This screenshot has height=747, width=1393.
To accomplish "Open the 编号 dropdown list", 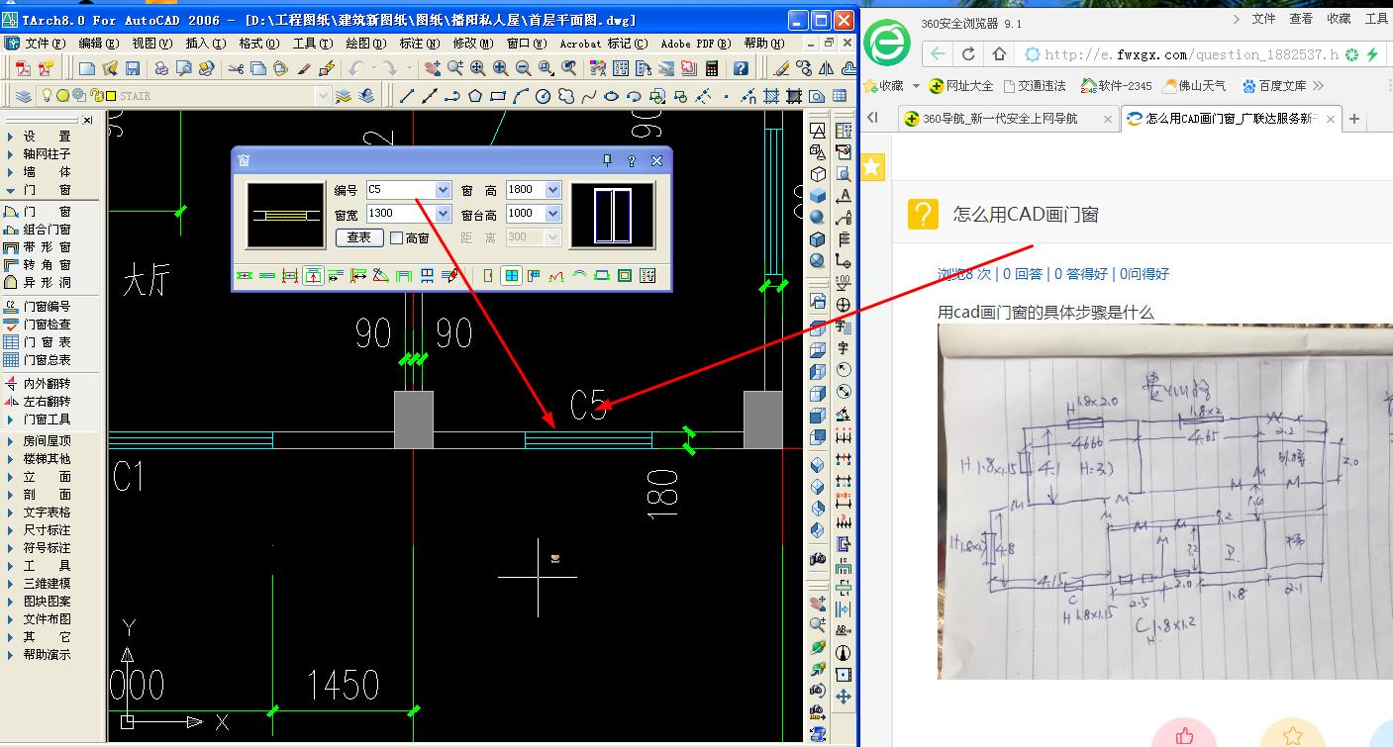I will click(x=443, y=189).
